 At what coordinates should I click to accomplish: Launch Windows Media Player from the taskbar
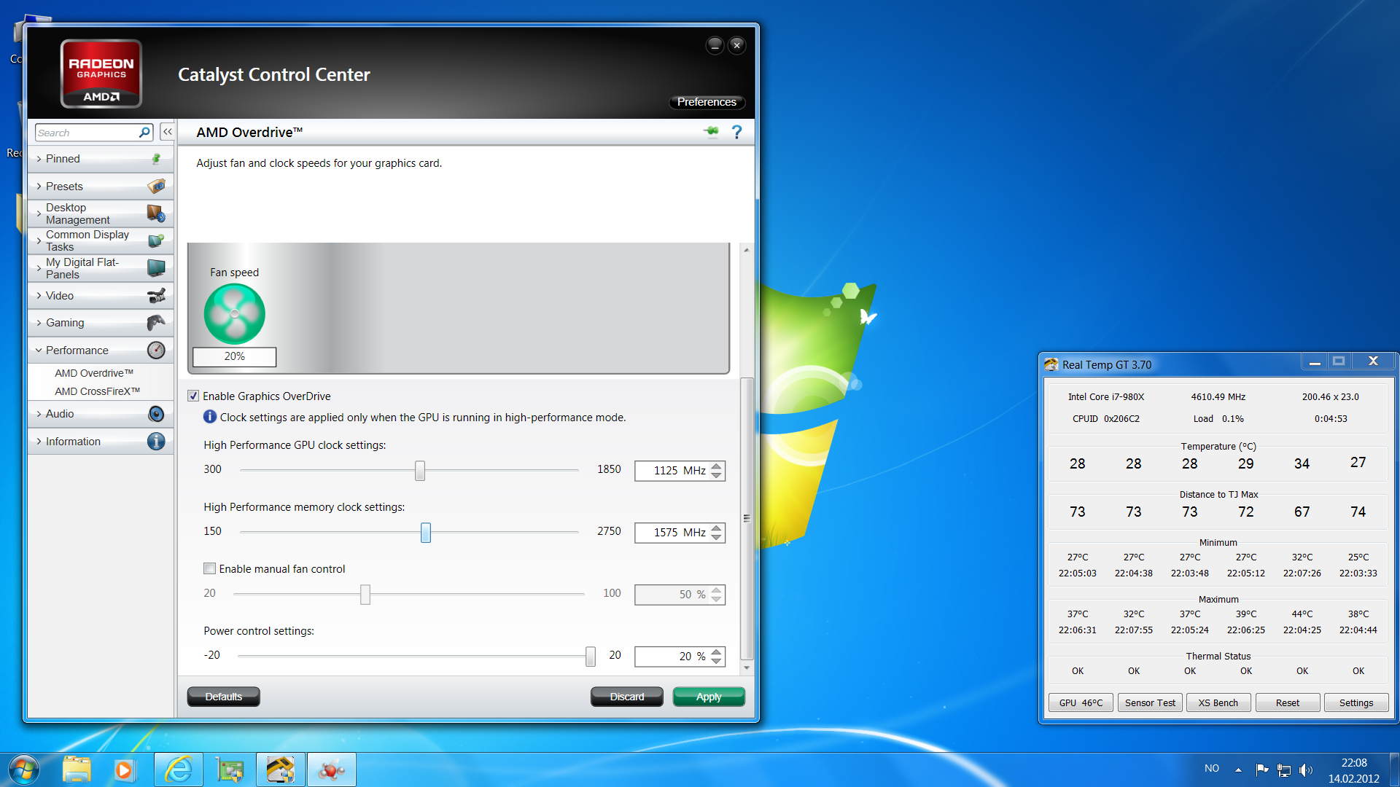click(x=124, y=770)
